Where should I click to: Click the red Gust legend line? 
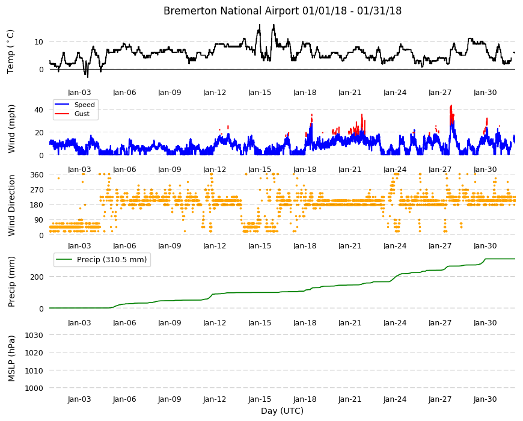(x=62, y=114)
